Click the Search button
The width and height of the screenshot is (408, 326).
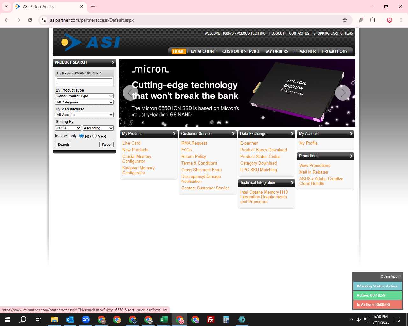tap(63, 145)
